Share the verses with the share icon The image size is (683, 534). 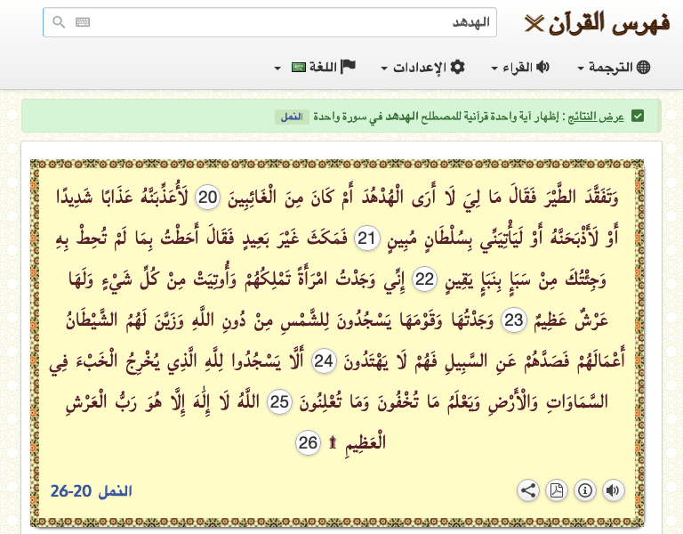[528, 489]
